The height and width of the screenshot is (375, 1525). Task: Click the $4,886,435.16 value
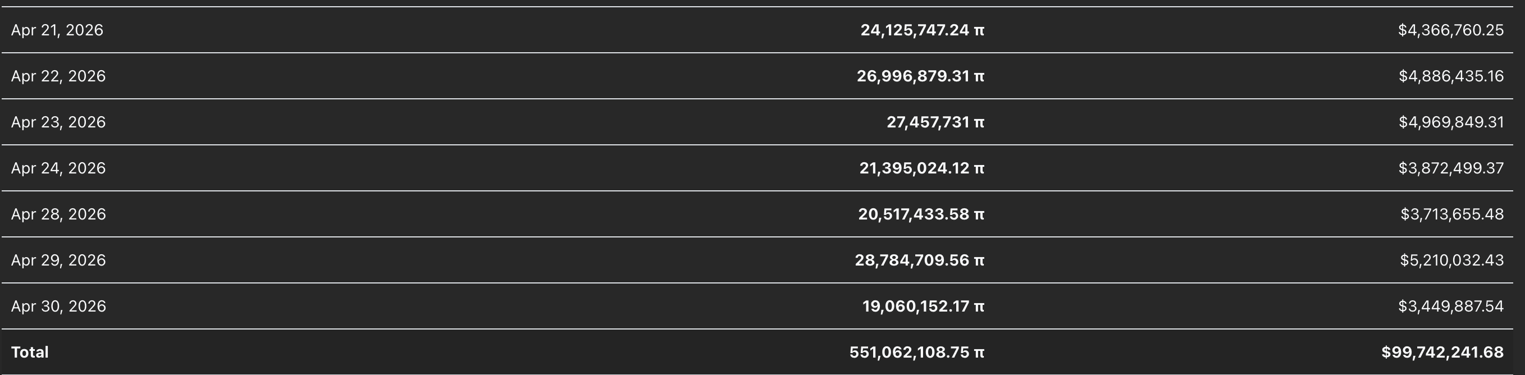[1451, 76]
